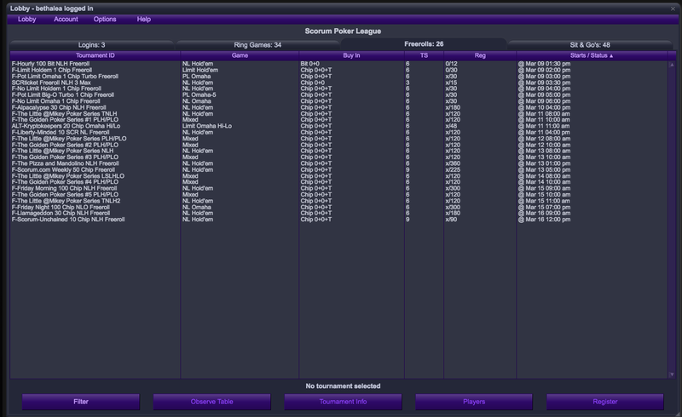The image size is (682, 417).
Task: Open the Help menu
Action: point(143,19)
